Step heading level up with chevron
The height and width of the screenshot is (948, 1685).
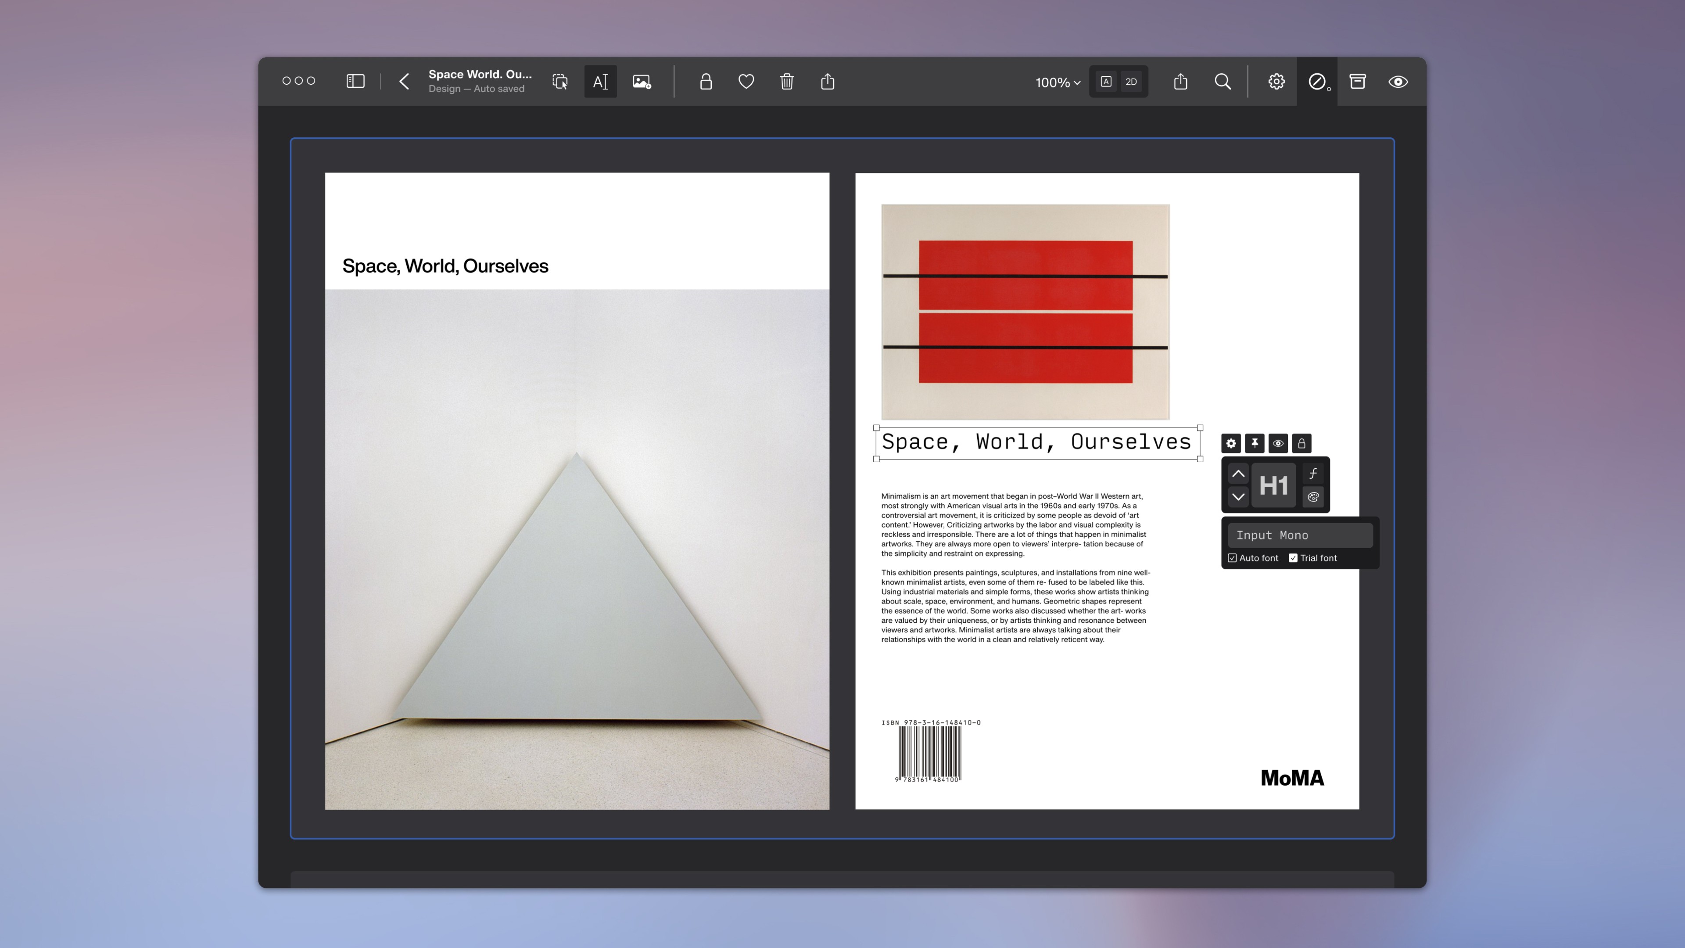click(1237, 473)
